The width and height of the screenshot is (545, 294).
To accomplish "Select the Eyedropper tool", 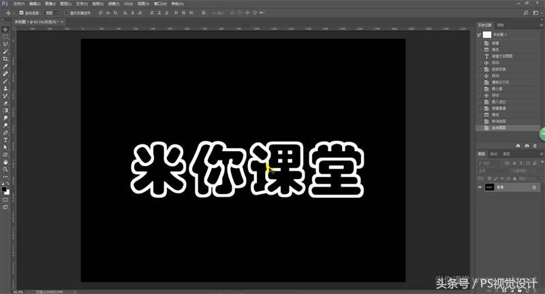I will (5, 66).
